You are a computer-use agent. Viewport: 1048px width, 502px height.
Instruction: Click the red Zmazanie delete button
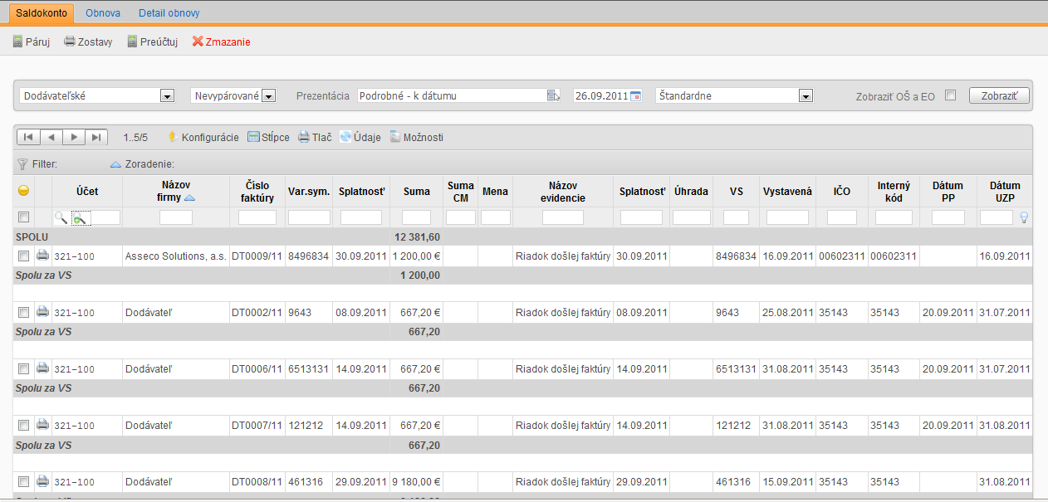221,41
